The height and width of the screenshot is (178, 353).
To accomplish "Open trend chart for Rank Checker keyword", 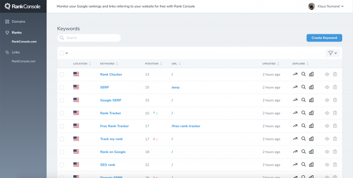I will click(x=295, y=74).
